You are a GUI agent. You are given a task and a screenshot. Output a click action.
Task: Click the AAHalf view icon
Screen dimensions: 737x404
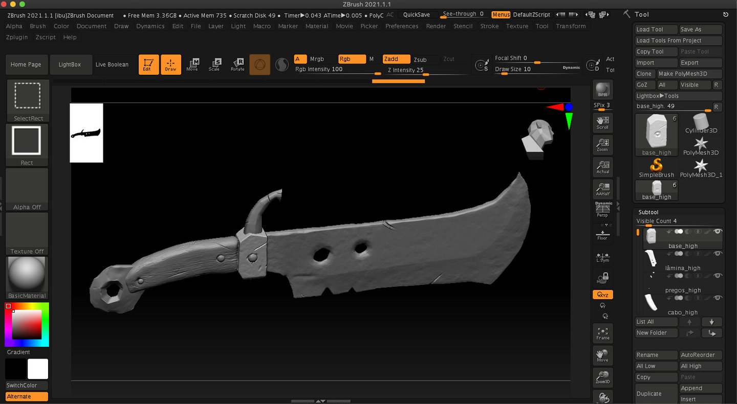pos(602,189)
